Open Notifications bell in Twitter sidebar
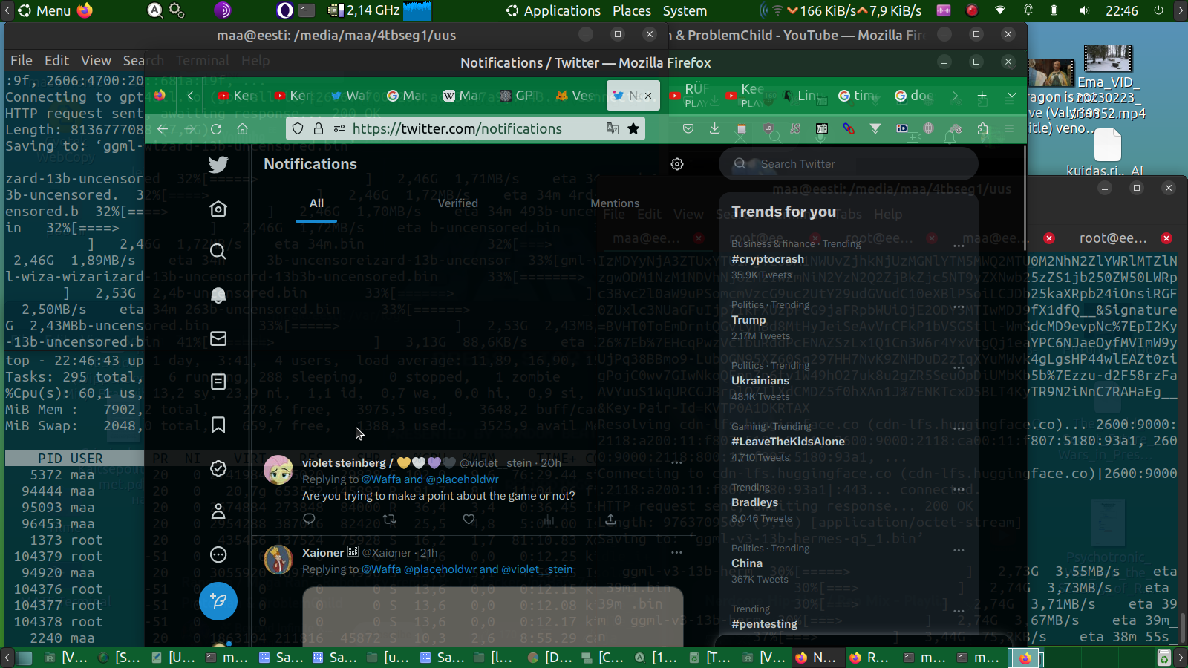1188x668 pixels. click(x=218, y=295)
